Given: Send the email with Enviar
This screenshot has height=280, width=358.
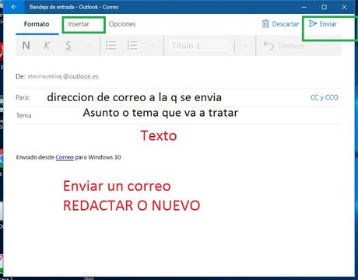Looking at the screenshot, I should click(x=323, y=24).
